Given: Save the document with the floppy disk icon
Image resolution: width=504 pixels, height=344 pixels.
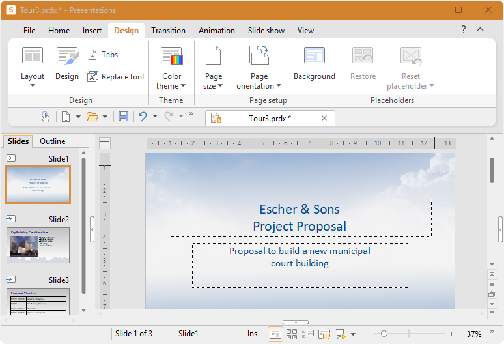Looking at the screenshot, I should point(124,117).
